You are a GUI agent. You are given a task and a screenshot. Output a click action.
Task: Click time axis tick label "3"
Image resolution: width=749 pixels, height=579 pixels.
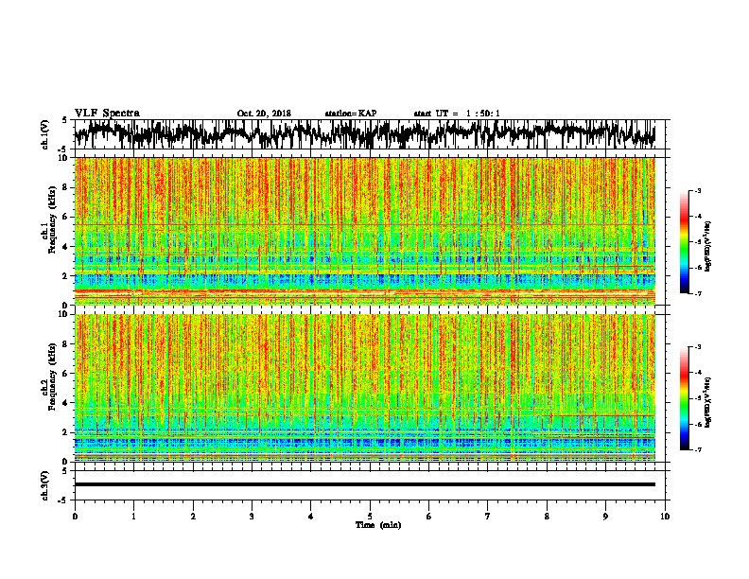[x=252, y=517]
